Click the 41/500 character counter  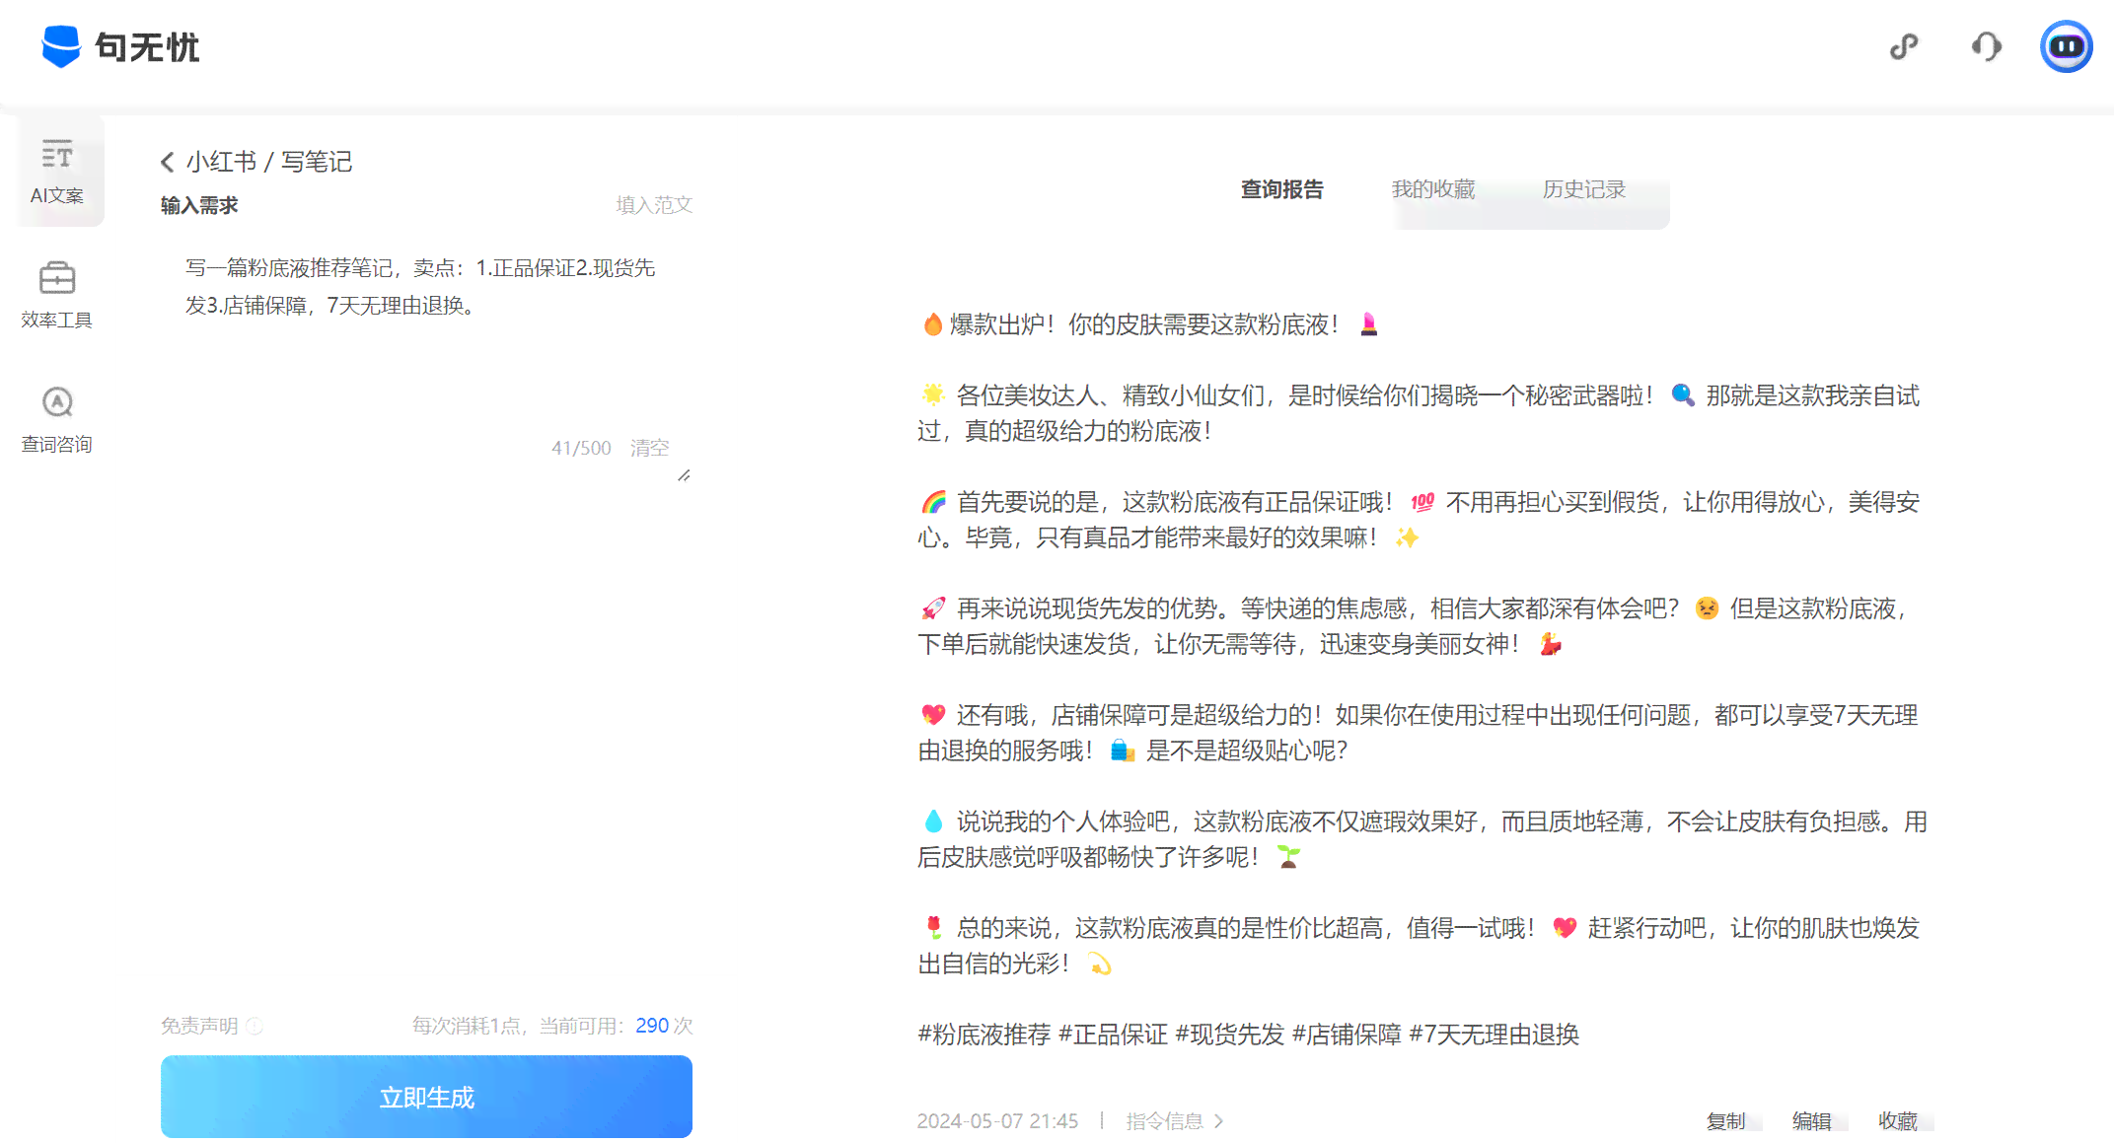tap(581, 448)
